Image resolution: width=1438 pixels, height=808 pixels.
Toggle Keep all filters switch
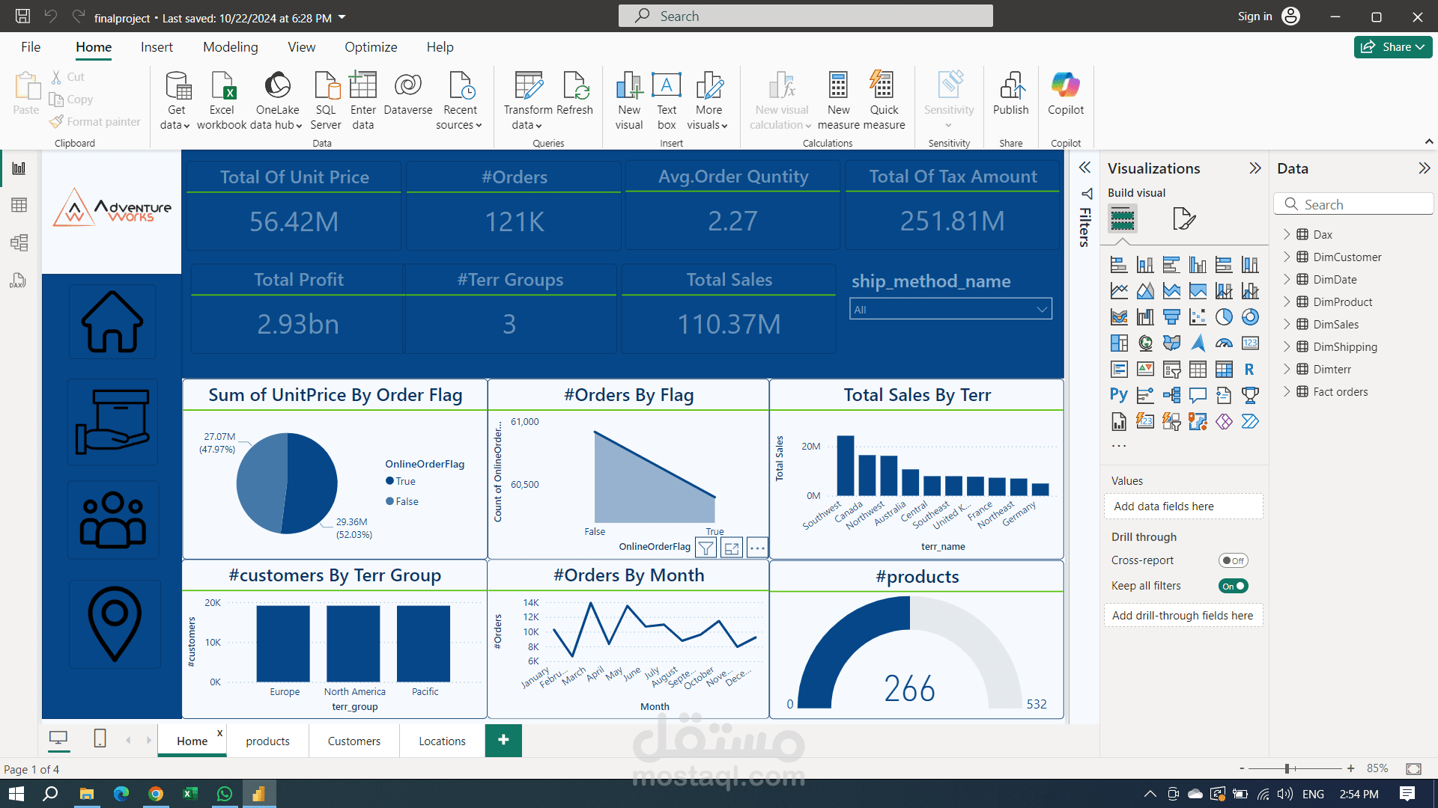click(x=1233, y=586)
